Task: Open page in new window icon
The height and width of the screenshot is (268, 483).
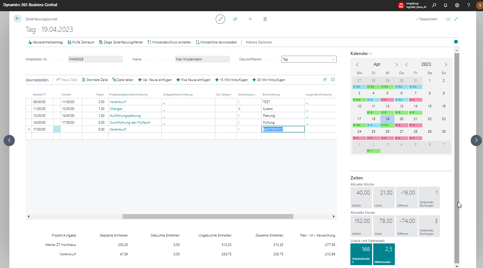Action: click(x=448, y=19)
